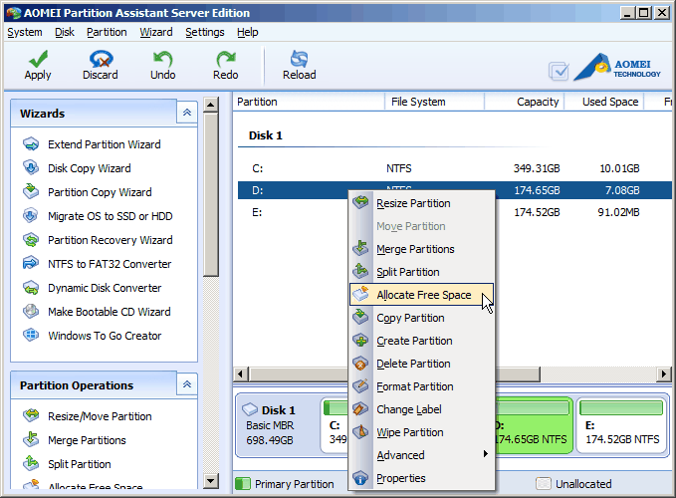
Task: Choose Change Label in the context menu
Action: pyautogui.click(x=422, y=409)
